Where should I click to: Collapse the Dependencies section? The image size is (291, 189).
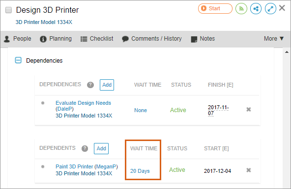click(18, 60)
